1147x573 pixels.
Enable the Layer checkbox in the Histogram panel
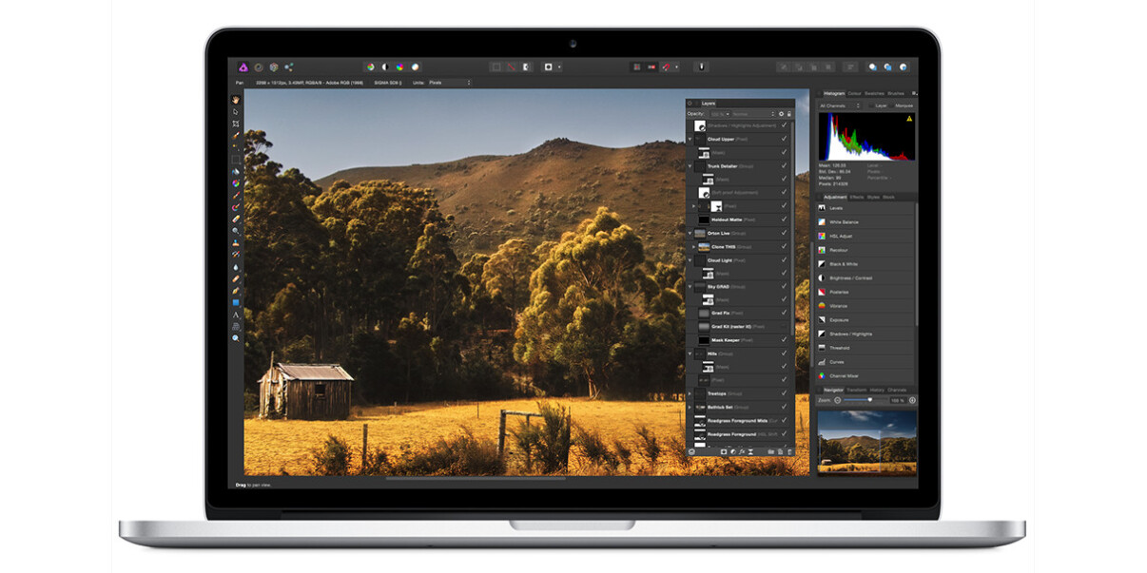[x=871, y=105]
